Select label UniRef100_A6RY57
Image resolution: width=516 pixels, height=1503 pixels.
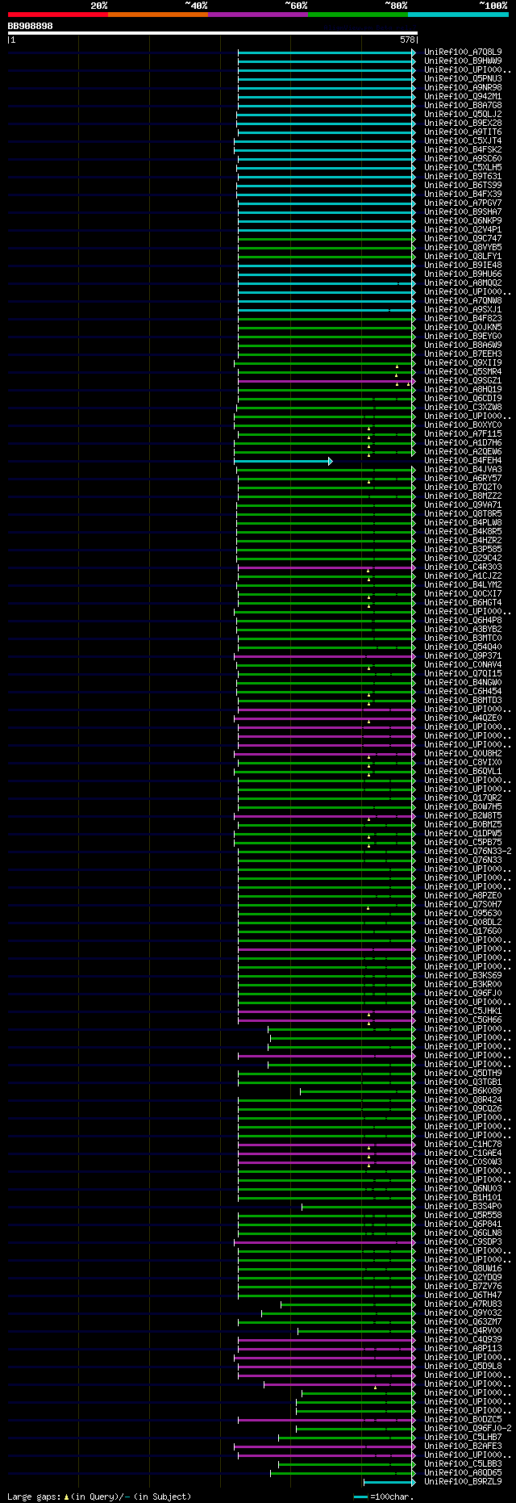[463, 478]
